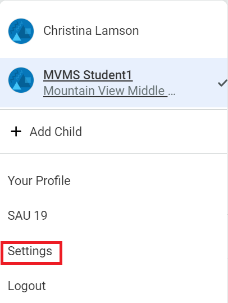Open the MVMS Student1 name link
The image size is (228, 303).
88,75
